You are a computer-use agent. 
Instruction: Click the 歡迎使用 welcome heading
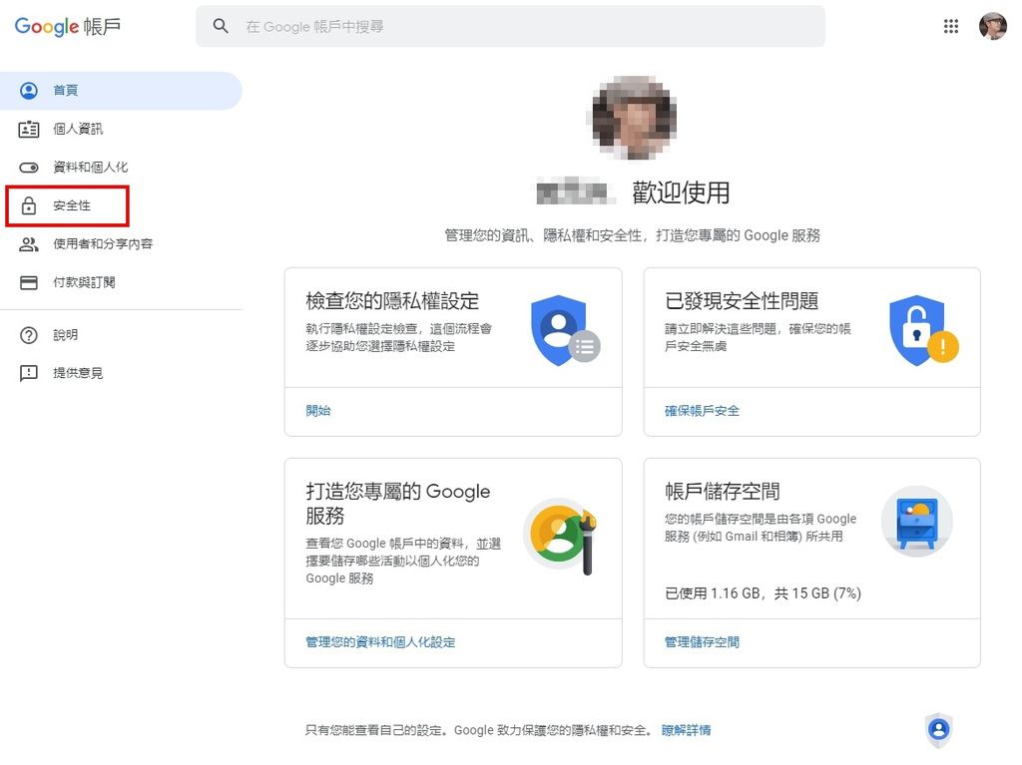tap(681, 192)
